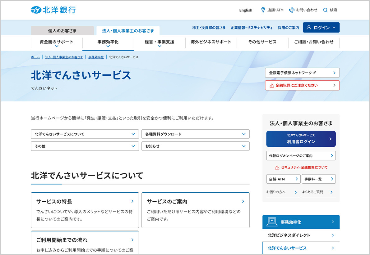The image size is (370, 255).
Task: Click the arrow on sidebar 店舗・ATM button
Action: click(x=297, y=179)
